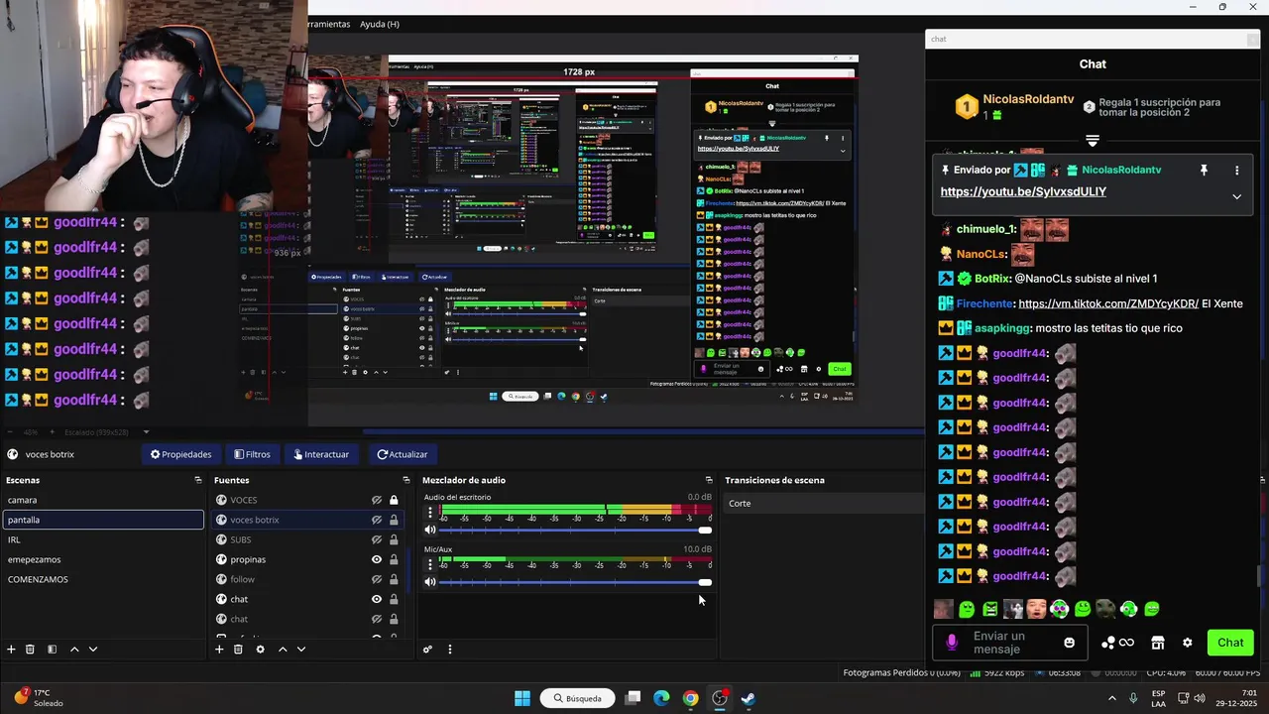The height and width of the screenshot is (714, 1269).
Task: Click the Propiedades button
Action: (180, 454)
